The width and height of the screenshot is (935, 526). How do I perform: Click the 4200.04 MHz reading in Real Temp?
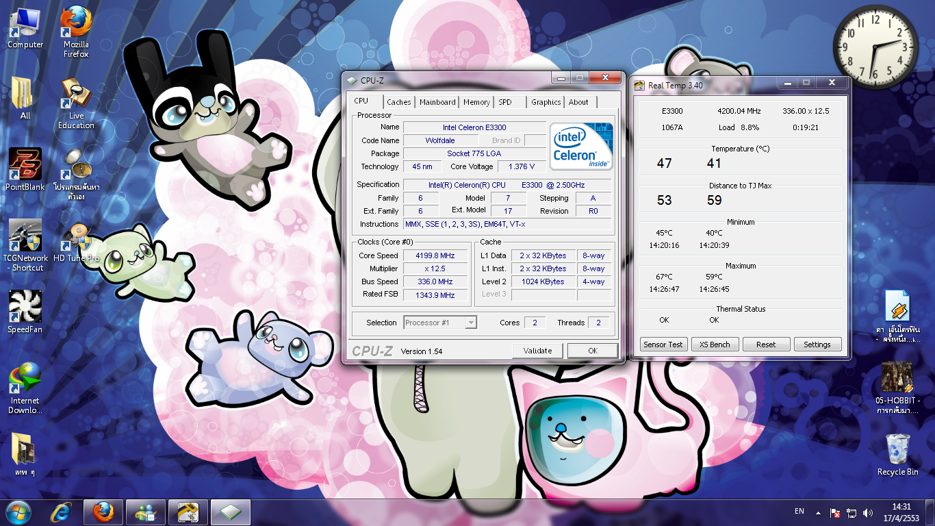pos(739,111)
